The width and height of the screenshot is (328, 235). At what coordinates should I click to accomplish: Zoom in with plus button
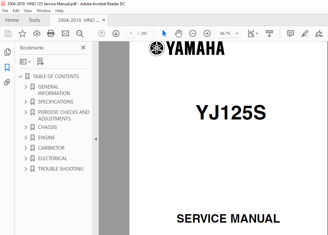pyautogui.click(x=207, y=34)
